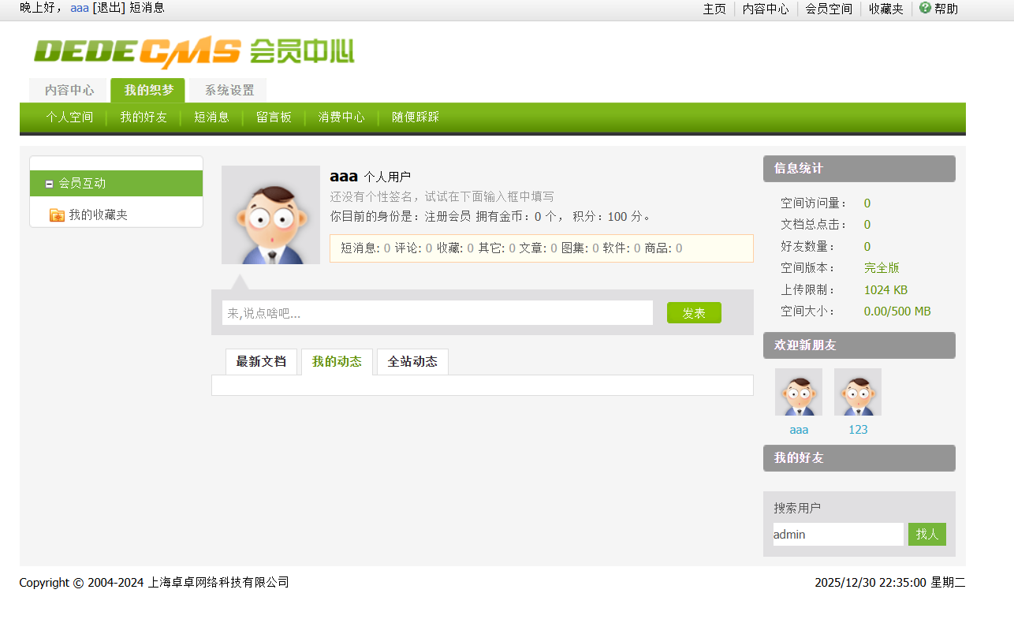This screenshot has height=623, width=1014.
Task: Select the 全站动态 tab
Action: 412,362
